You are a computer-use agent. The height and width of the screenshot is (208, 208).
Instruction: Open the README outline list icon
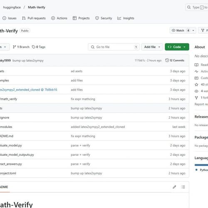183,187
